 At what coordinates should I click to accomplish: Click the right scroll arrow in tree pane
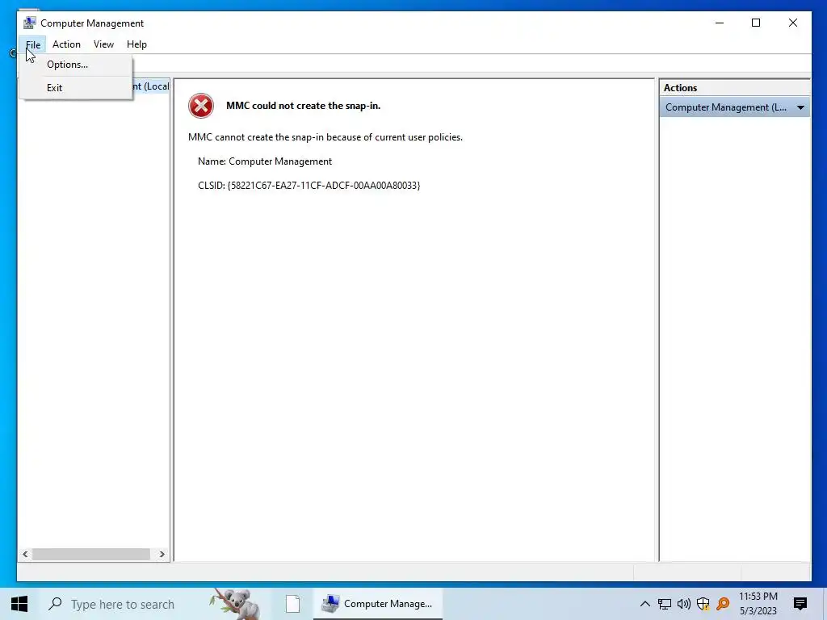coord(162,554)
